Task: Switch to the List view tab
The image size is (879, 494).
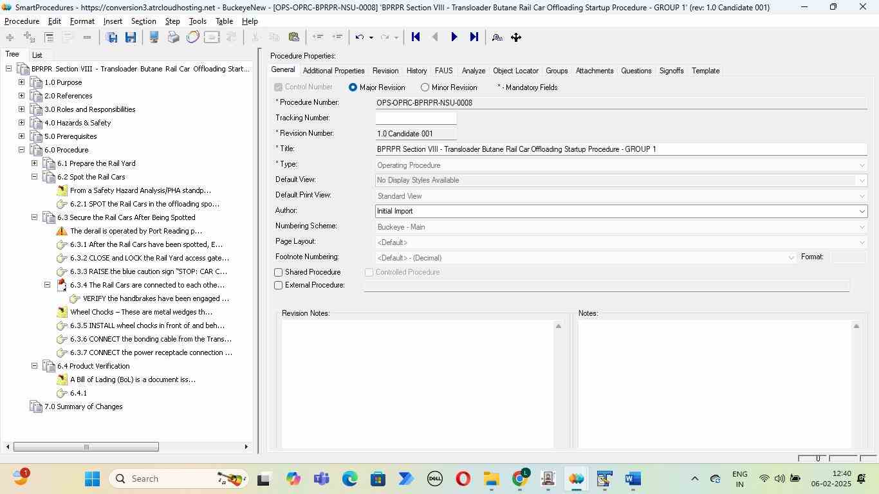Action: (x=37, y=55)
